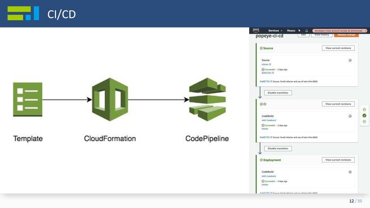Click Succeeded status icon in CI action

[263, 125]
